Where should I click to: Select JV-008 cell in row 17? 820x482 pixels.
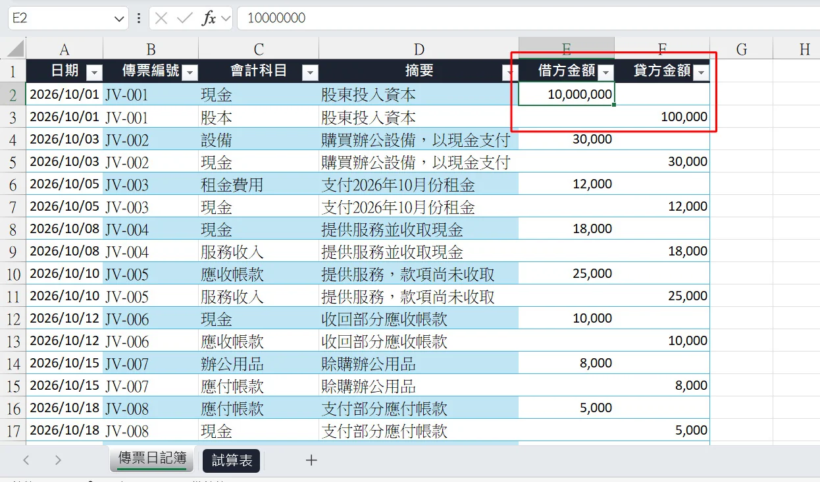(151, 431)
